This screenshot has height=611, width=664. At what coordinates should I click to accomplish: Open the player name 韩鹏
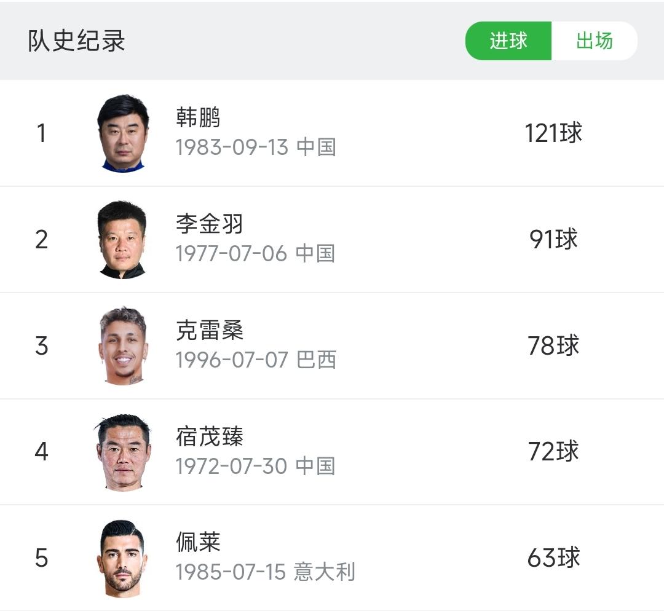point(198,117)
